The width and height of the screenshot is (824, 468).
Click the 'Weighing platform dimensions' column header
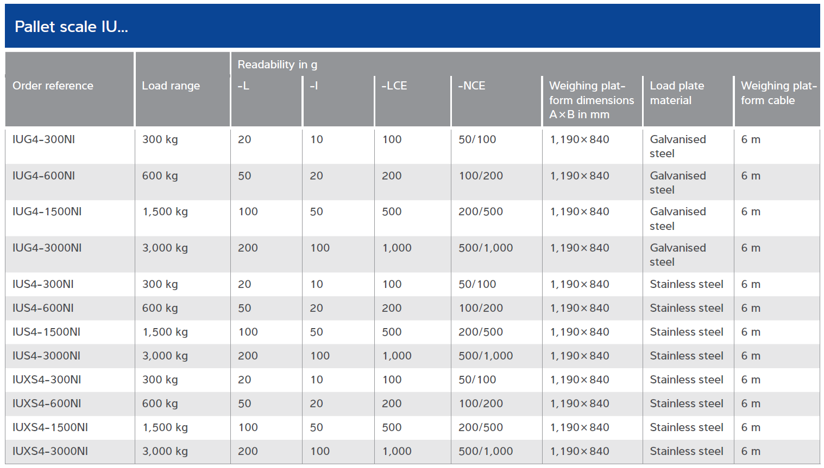(x=591, y=100)
